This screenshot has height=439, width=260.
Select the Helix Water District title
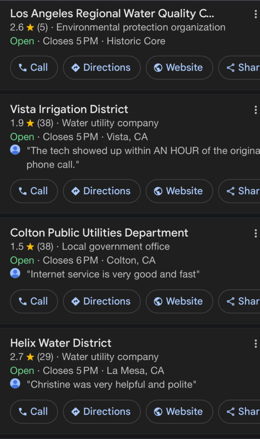(60, 343)
